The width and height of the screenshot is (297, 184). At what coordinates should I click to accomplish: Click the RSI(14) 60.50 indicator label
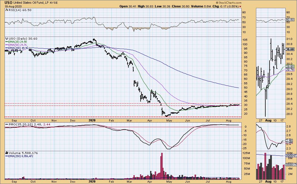click(20, 10)
